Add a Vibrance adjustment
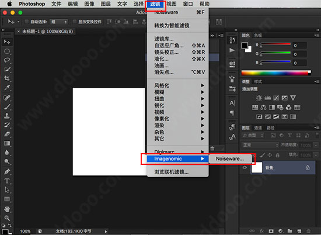321x235 pixels. [x=293, y=98]
